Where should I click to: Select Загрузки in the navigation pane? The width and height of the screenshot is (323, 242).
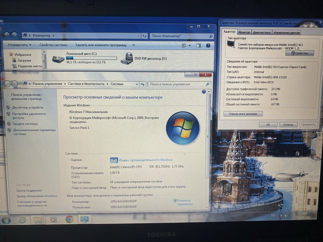click(24, 61)
